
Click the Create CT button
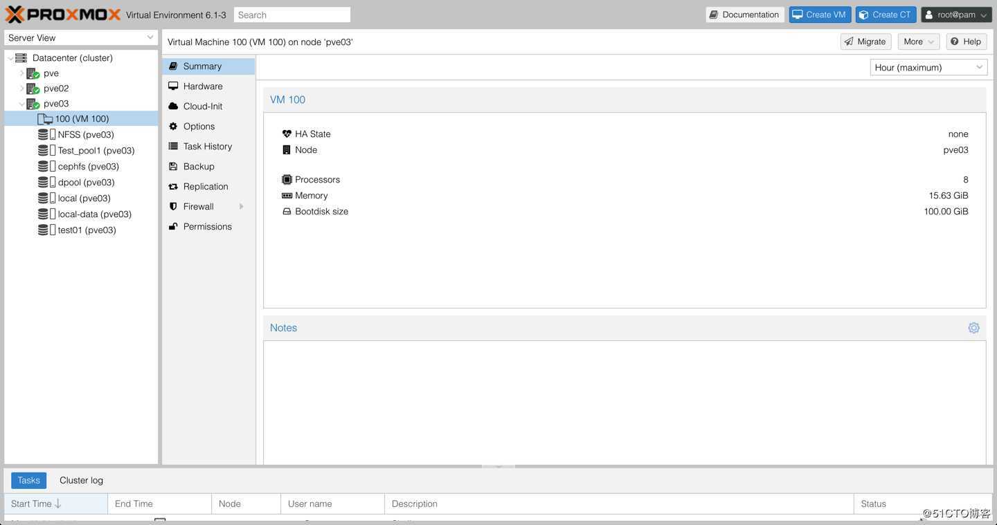point(886,15)
